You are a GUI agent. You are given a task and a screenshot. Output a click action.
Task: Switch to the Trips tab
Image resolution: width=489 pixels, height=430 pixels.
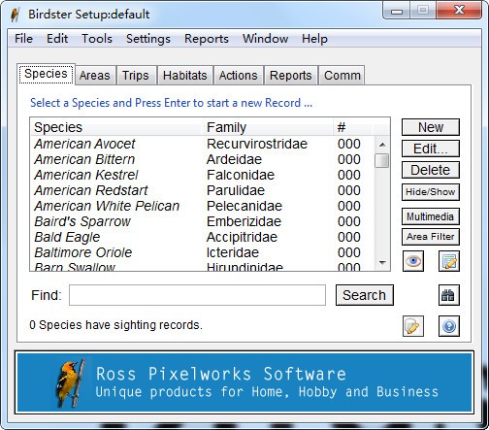pos(136,76)
